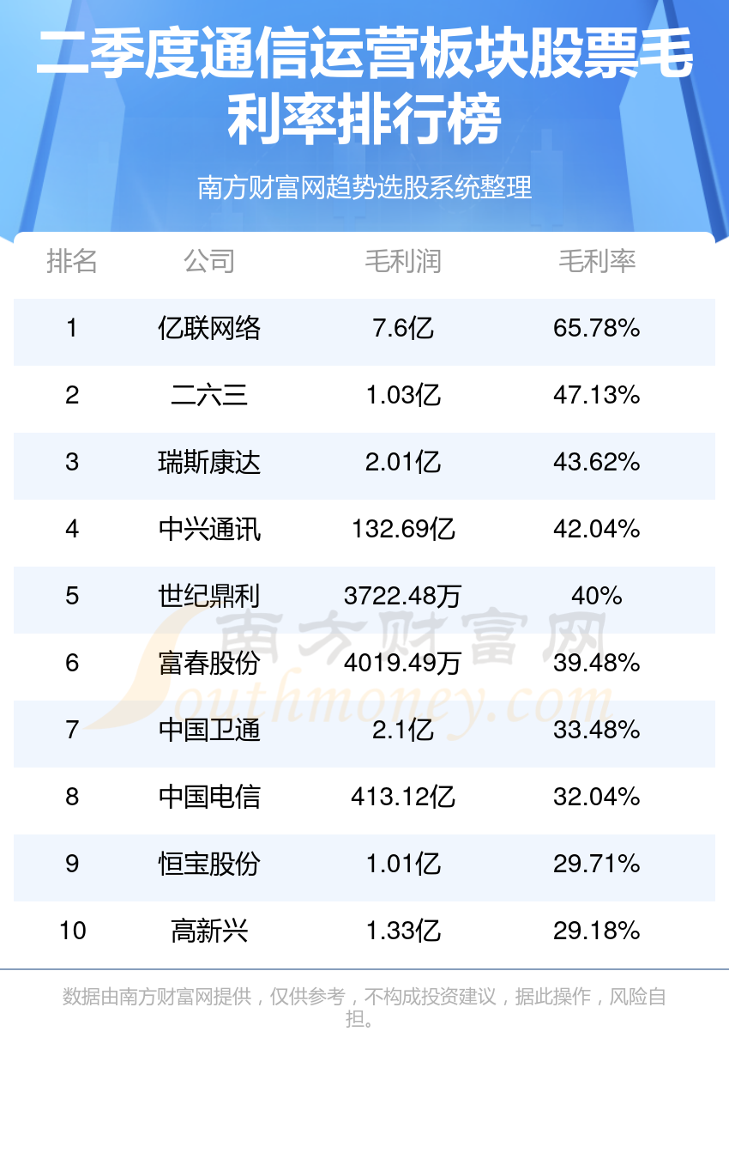Image resolution: width=729 pixels, height=1159 pixels.
Task: Click the 排名 column header
Action: point(72,261)
